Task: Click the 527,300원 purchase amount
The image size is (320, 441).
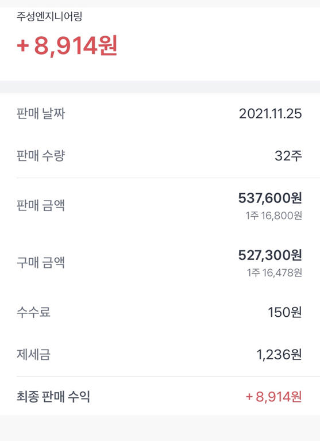Action: 270,255
